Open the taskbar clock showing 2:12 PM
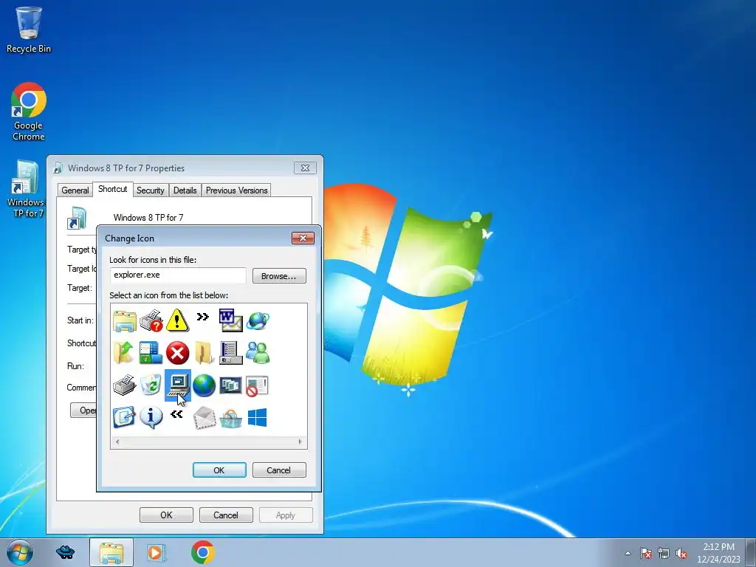This screenshot has width=756, height=567. click(718, 553)
